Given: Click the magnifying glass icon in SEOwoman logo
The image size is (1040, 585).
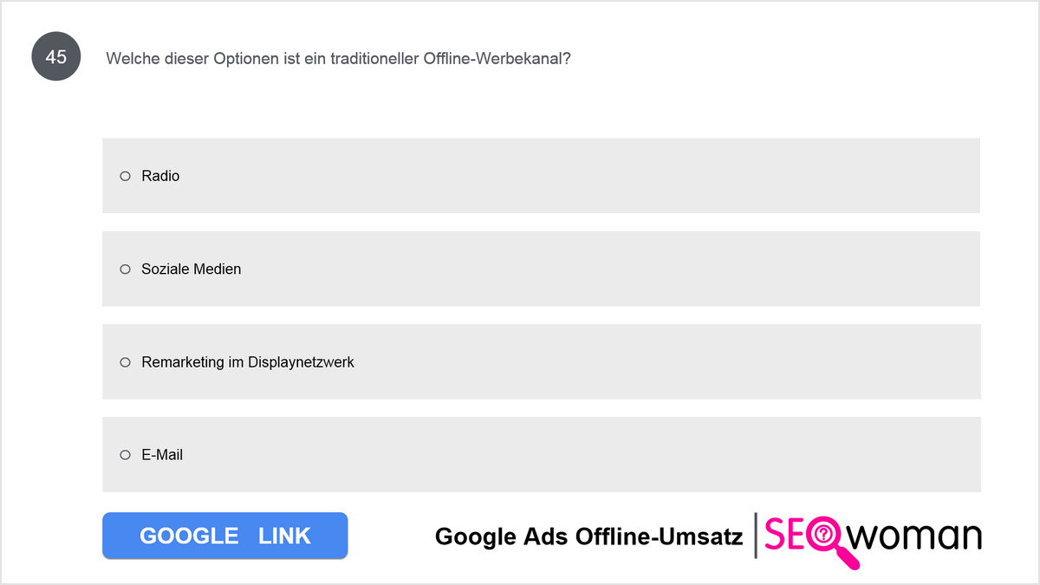Looking at the screenshot, I should (x=829, y=541).
